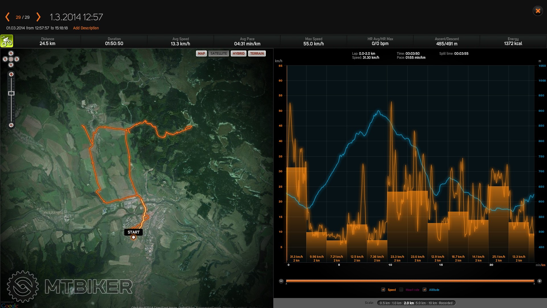Go to previous workout with left arrow
Image resolution: width=547 pixels, height=308 pixels.
coord(8,17)
